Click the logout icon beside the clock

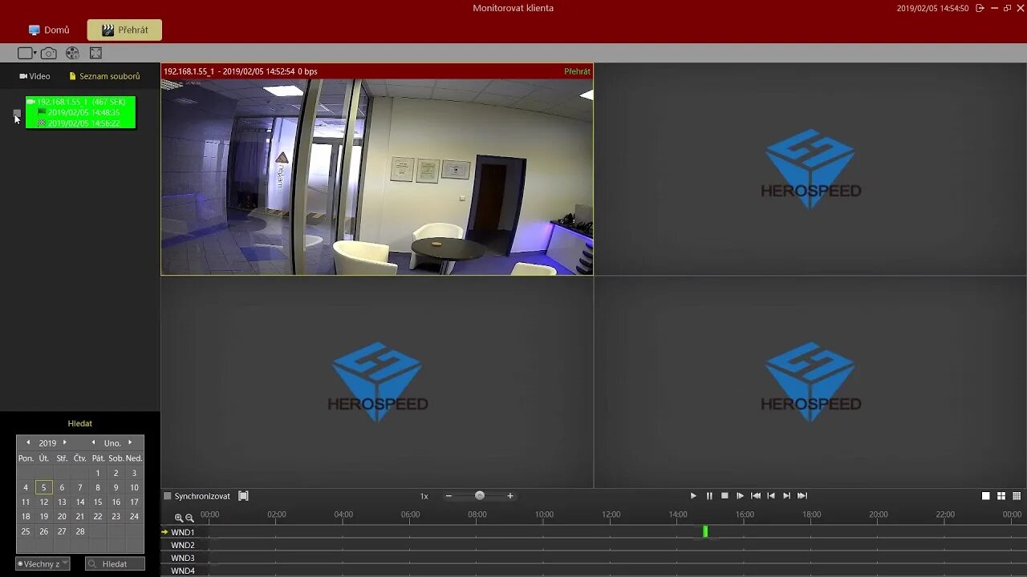(980, 8)
